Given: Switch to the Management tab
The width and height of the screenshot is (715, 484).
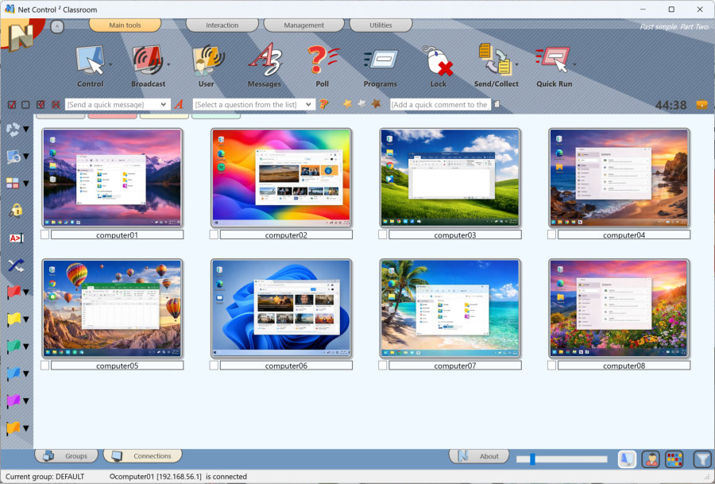Looking at the screenshot, I should [x=303, y=25].
